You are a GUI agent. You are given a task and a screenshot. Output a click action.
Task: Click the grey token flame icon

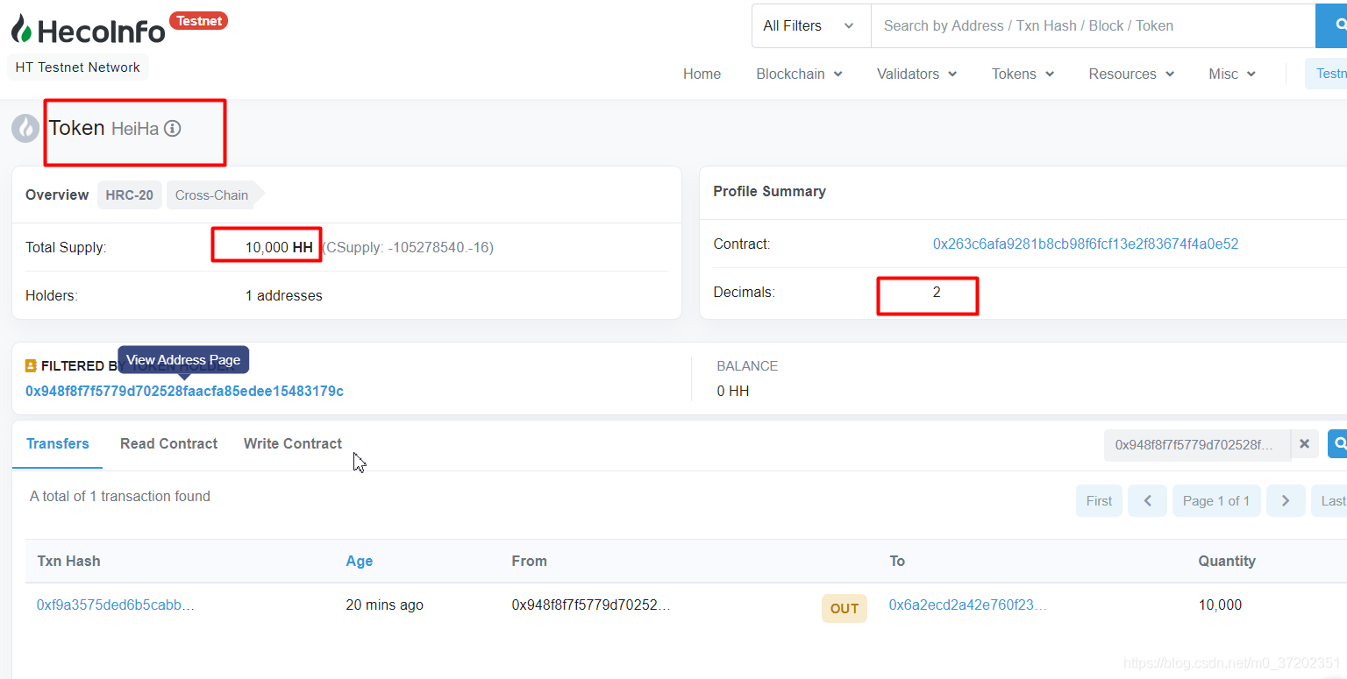[x=25, y=129]
